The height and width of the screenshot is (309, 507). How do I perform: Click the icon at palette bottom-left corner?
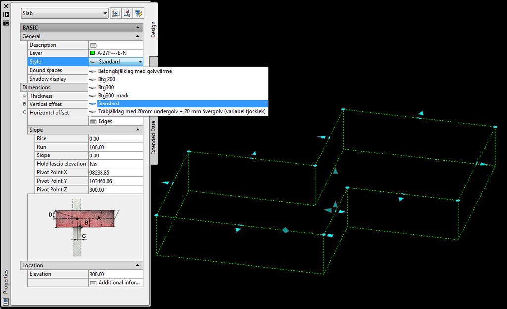coord(6,302)
